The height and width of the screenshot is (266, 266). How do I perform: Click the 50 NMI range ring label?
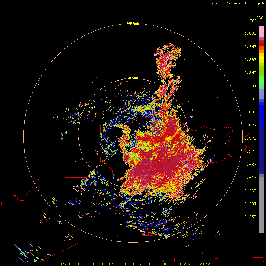[133, 78]
